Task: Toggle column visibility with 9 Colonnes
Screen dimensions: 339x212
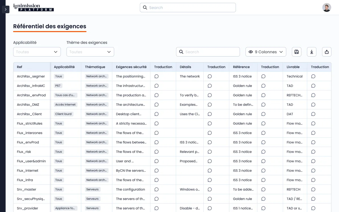Action: pyautogui.click(x=266, y=52)
